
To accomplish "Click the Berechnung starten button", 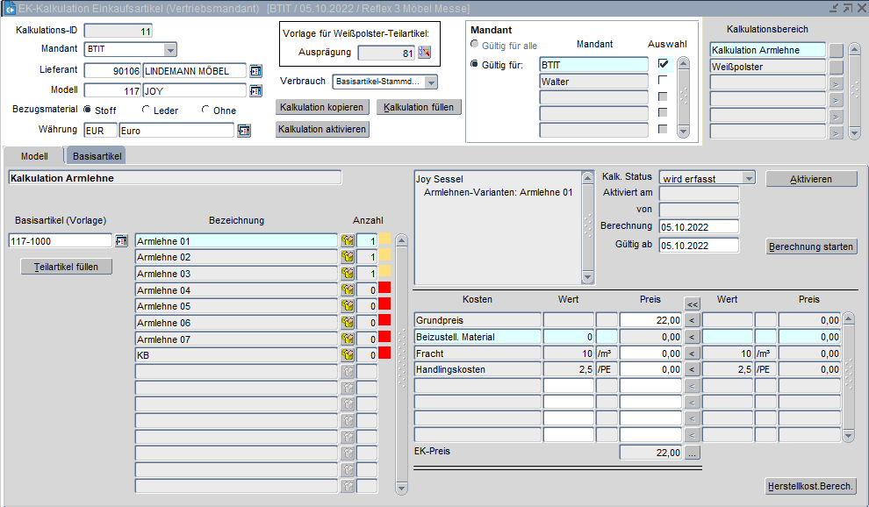I will point(811,246).
